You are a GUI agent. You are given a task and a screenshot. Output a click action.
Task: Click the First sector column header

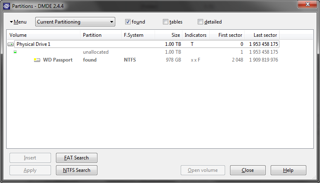tap(227, 35)
